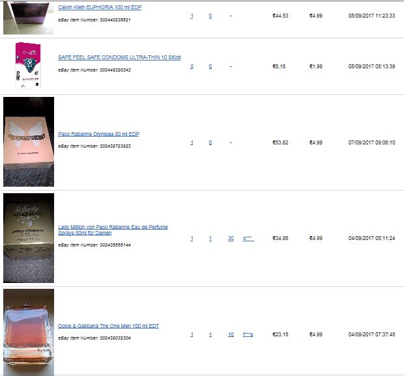Click the Lady Million gold box thumbnail
This screenshot has height=376, width=404.
[x=29, y=238]
